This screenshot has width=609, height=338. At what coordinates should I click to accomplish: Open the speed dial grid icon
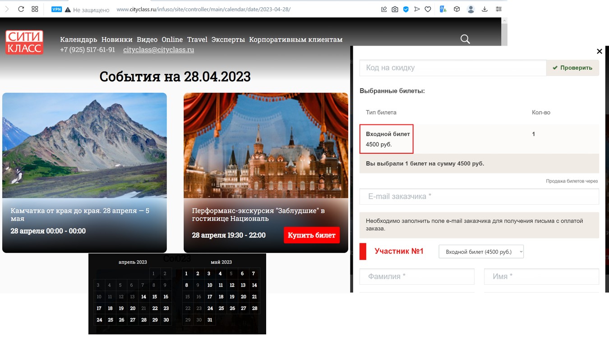coord(35,9)
